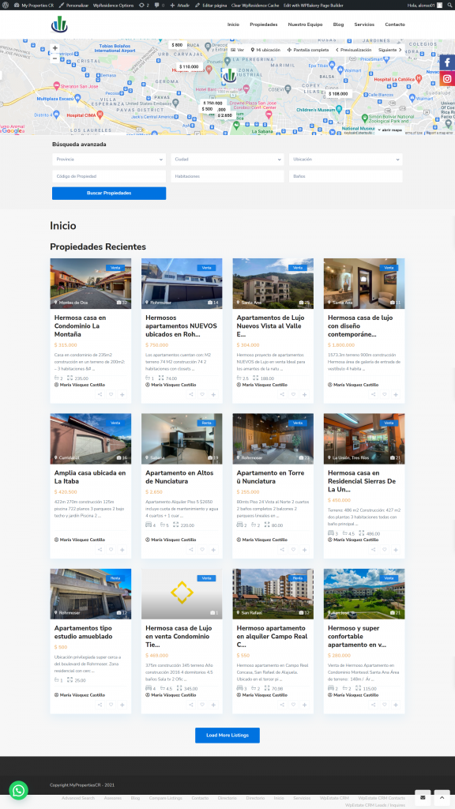Share the Hermoso y super confortable apartamento listing
This screenshot has width=455, height=809.
[x=374, y=705]
